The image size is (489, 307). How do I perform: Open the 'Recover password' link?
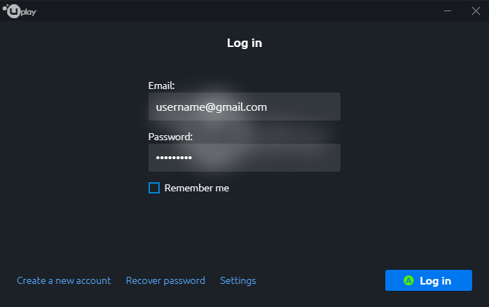165,280
